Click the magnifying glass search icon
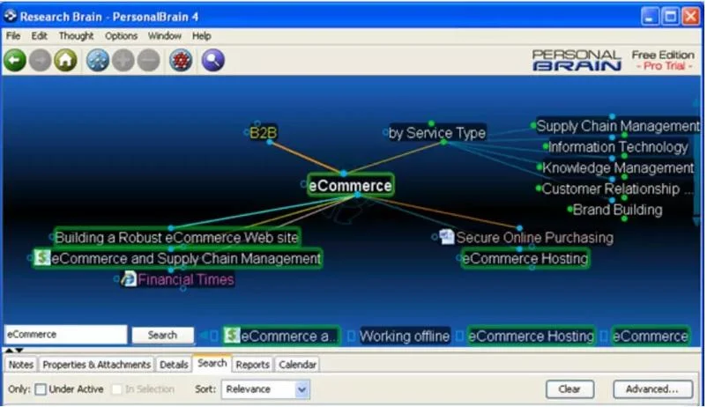Image resolution: width=707 pixels, height=407 pixels. [x=212, y=60]
